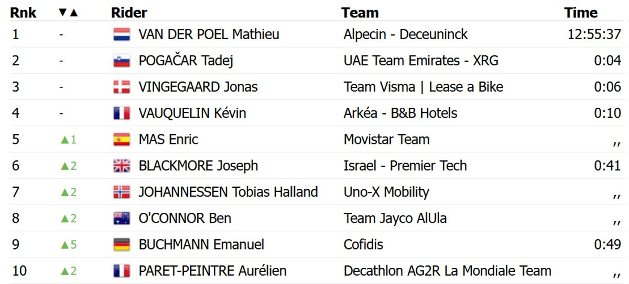Click the Norway flag next to Johannessen

(122, 192)
